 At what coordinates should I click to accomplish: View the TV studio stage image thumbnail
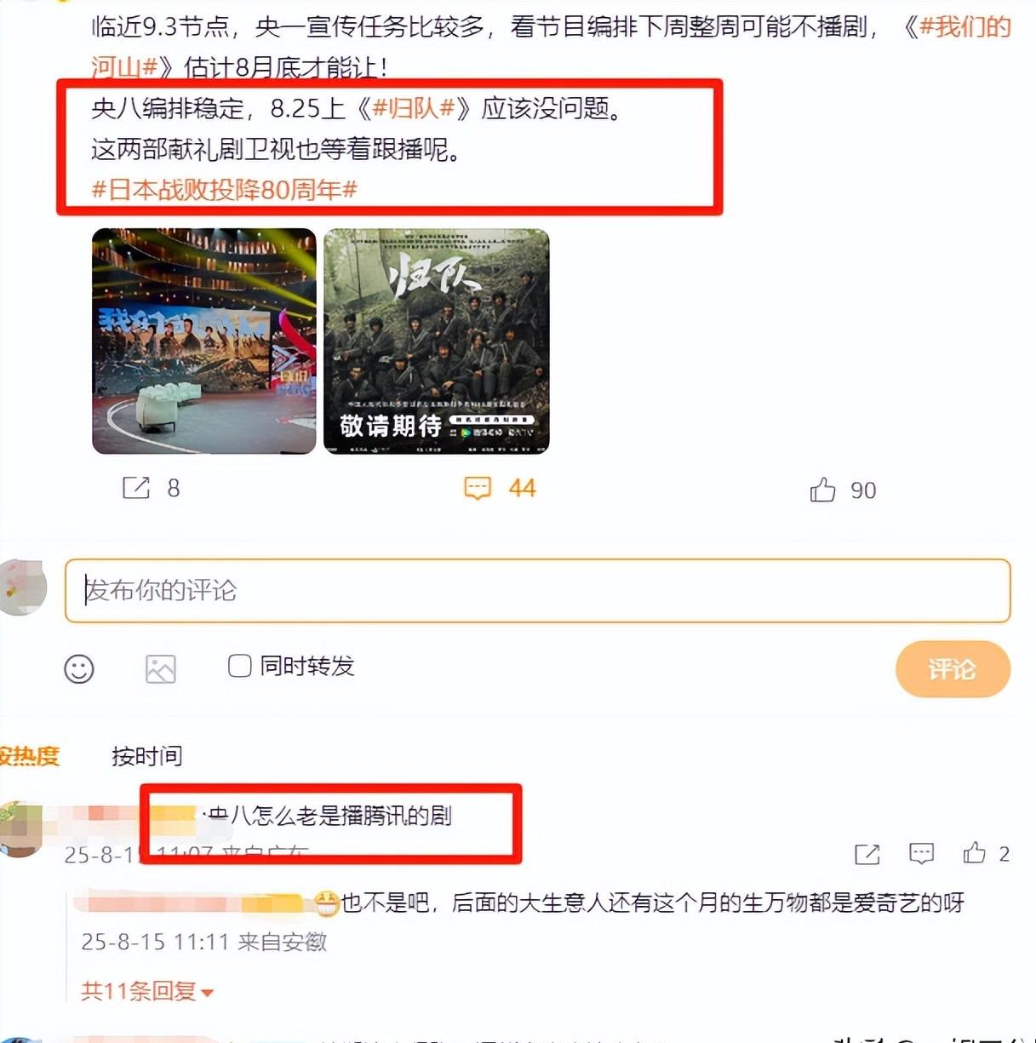coord(204,341)
